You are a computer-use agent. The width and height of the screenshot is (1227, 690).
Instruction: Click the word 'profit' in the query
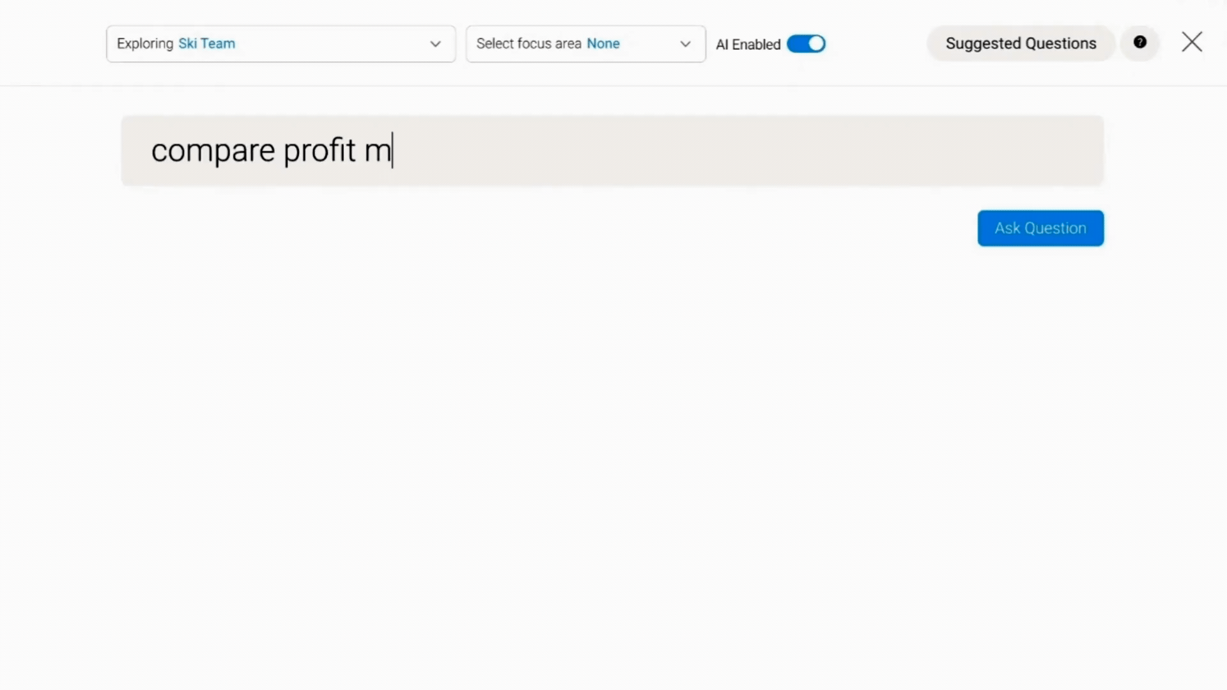coord(320,151)
